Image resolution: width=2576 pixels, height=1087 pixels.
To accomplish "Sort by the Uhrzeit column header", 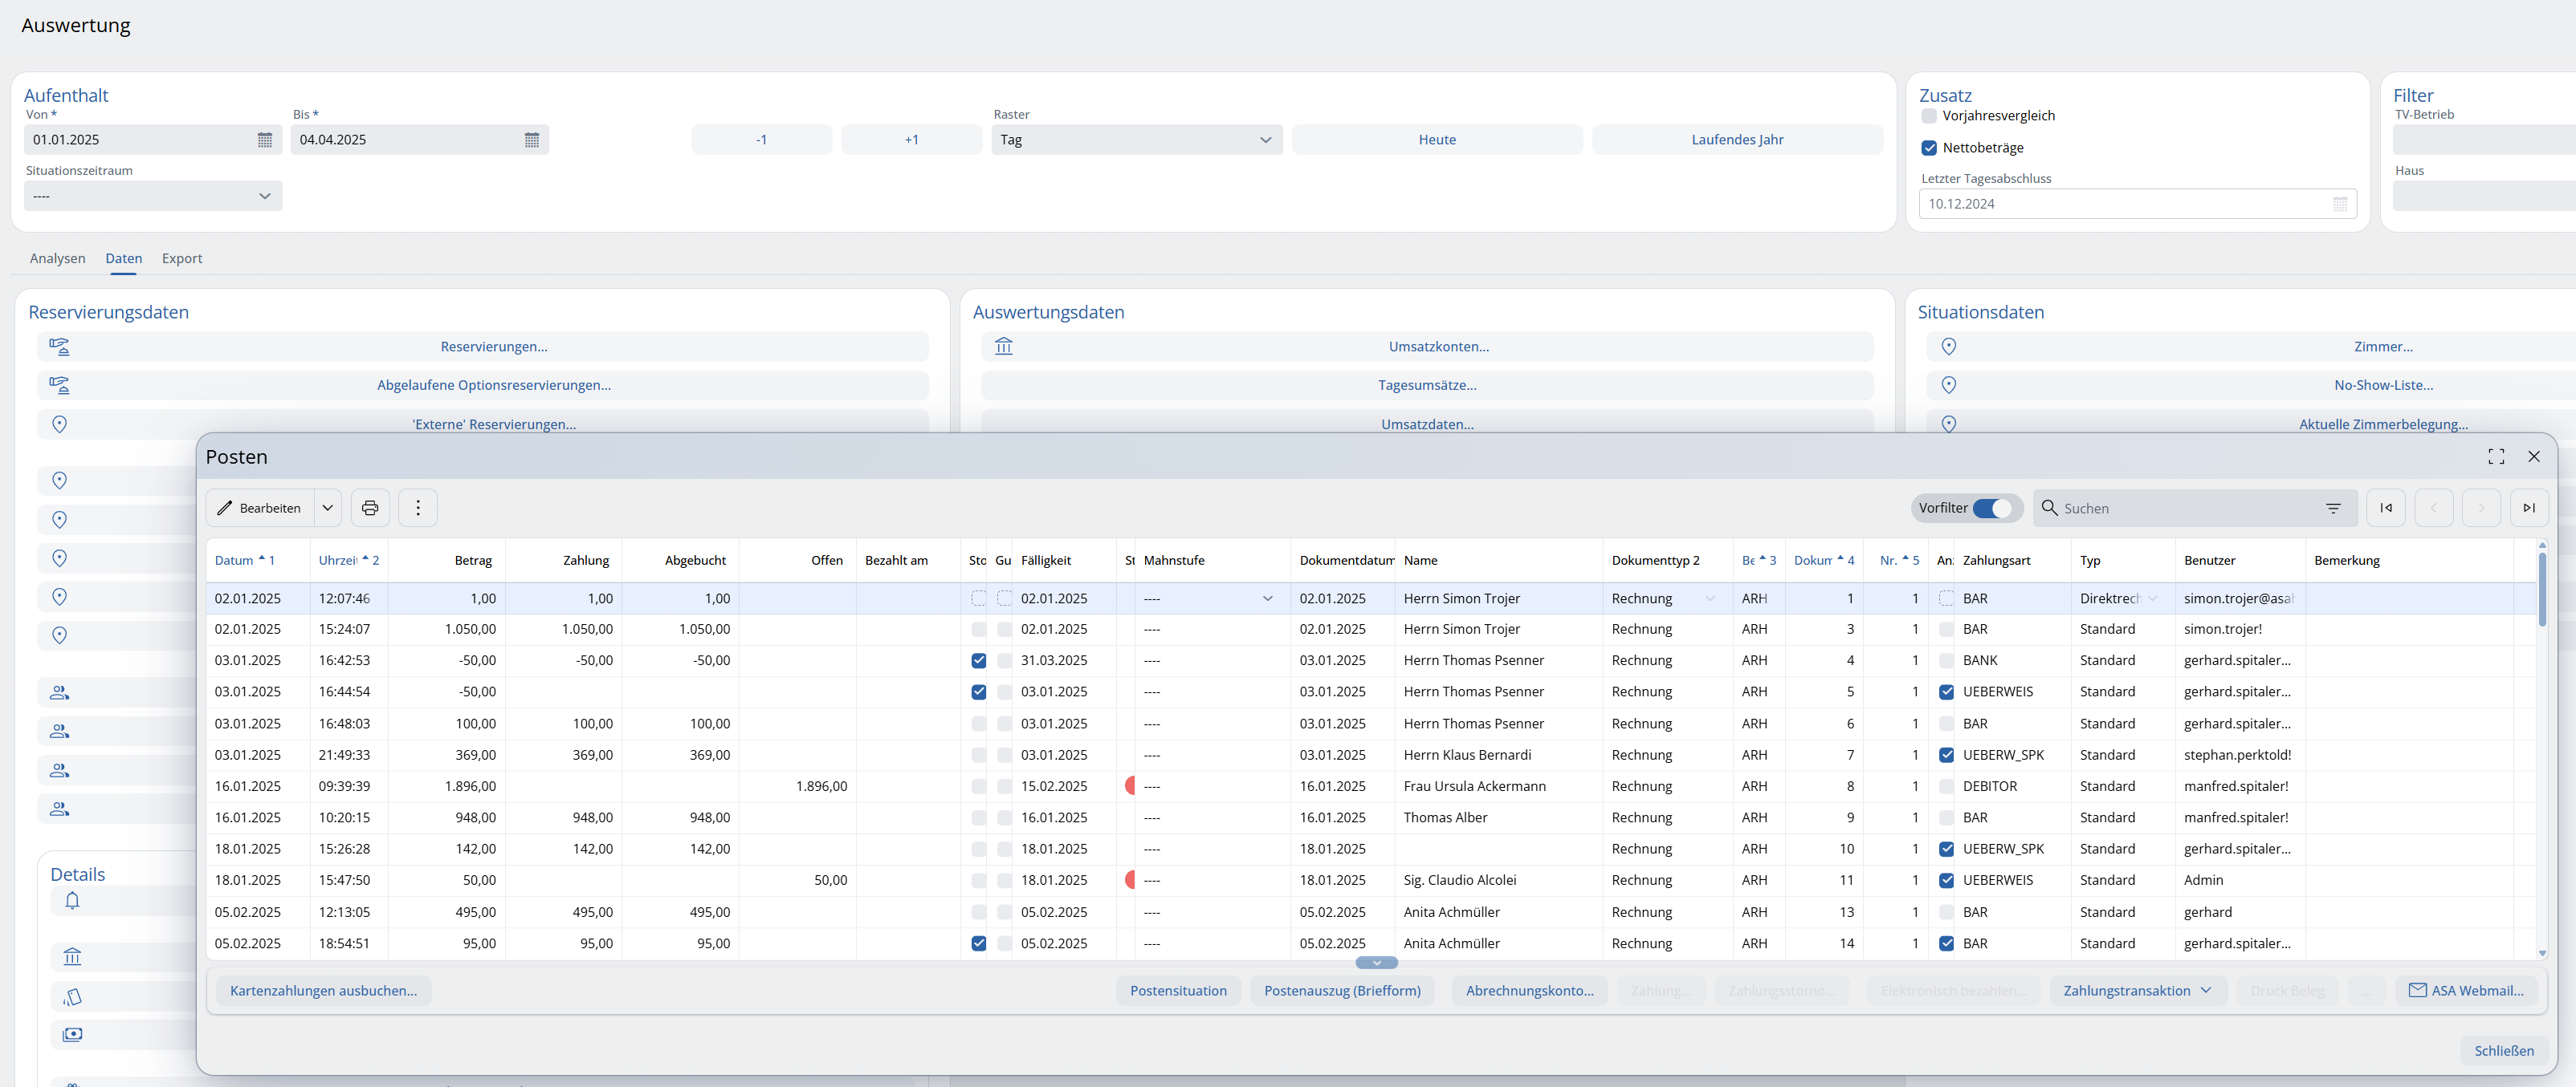I will coord(348,561).
